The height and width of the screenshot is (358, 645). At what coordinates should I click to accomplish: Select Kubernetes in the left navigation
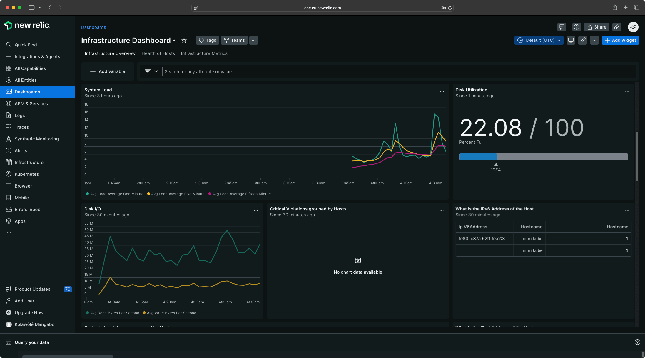coord(27,174)
